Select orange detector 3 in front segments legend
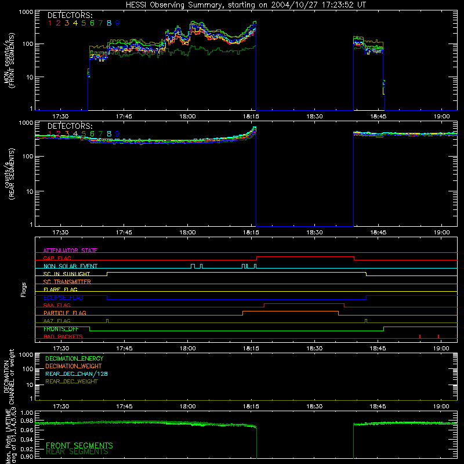 pos(67,23)
